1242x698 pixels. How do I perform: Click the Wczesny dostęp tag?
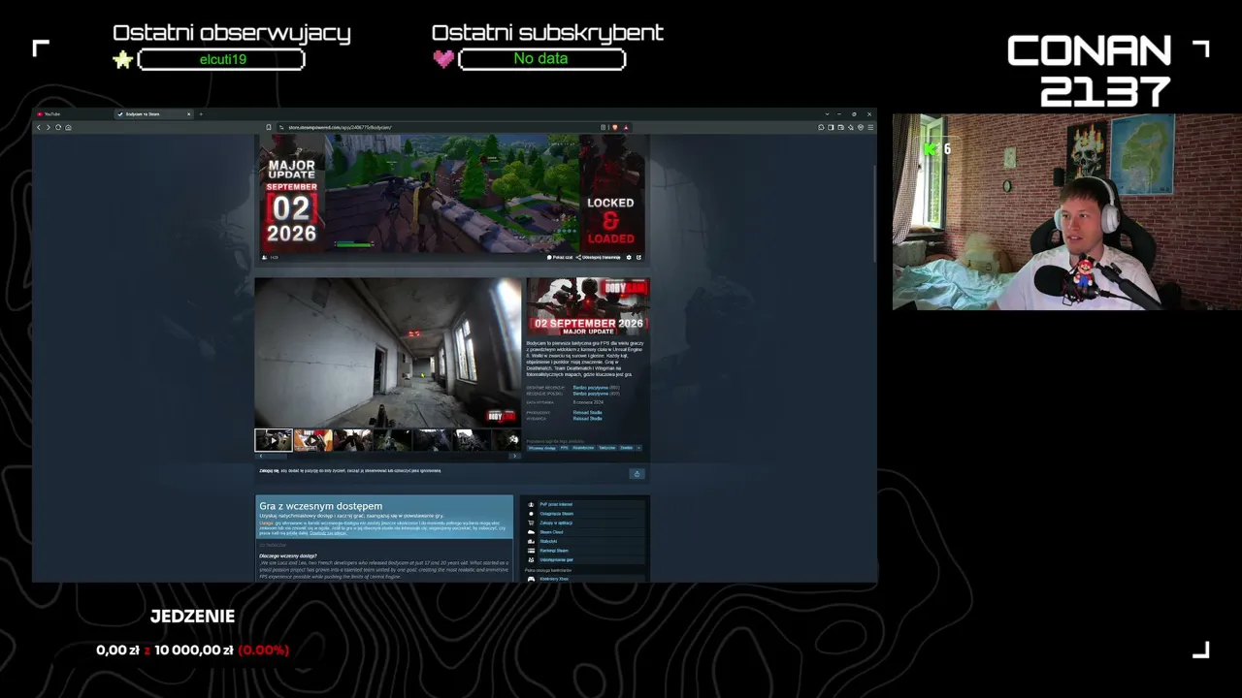(x=541, y=448)
